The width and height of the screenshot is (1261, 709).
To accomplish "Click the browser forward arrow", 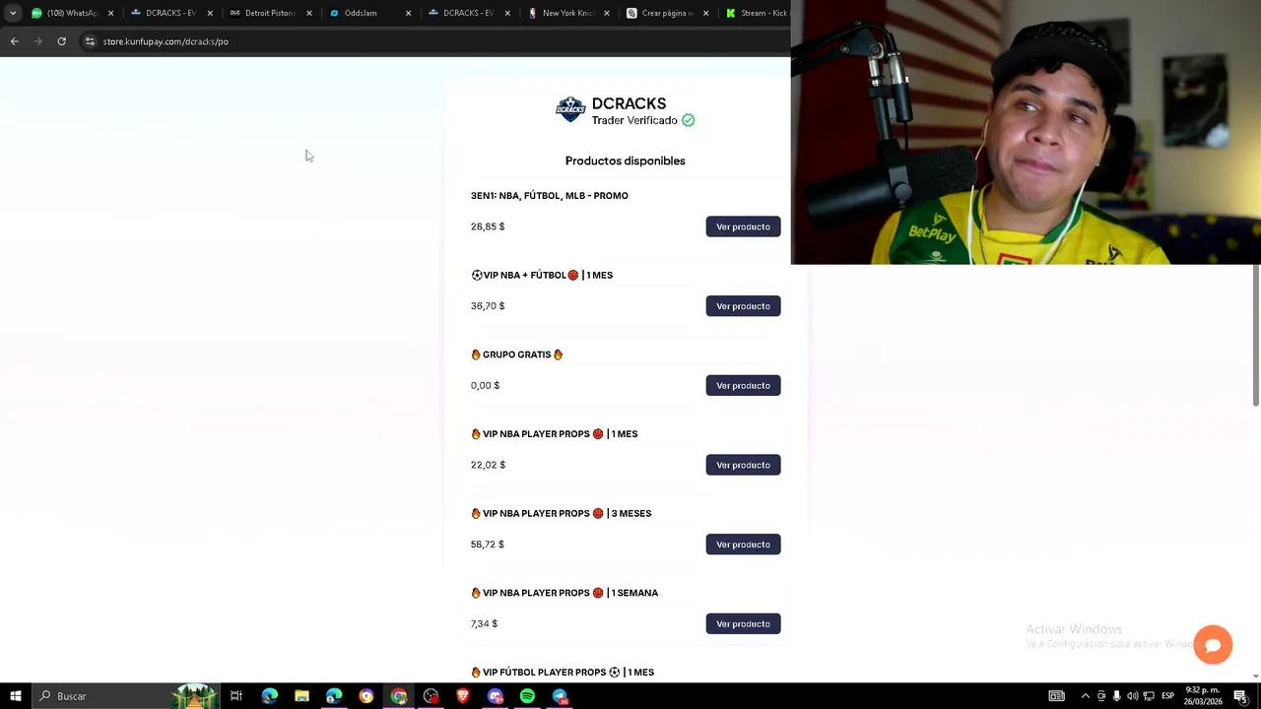I will 37,41.
